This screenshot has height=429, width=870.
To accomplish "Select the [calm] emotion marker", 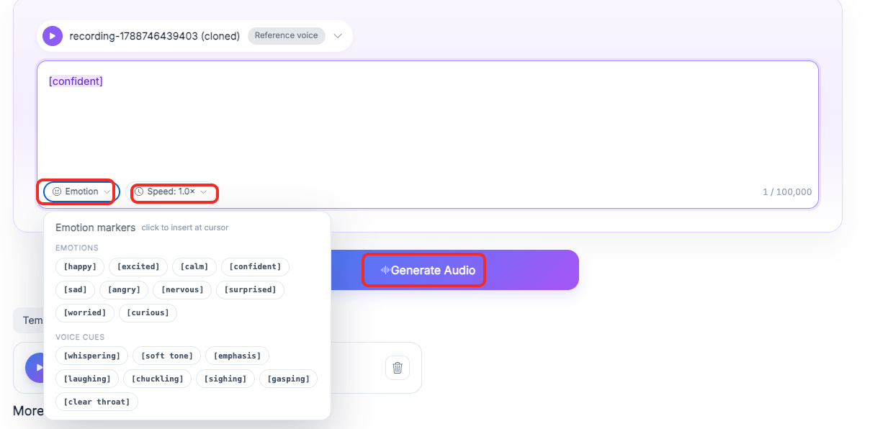I will coord(194,267).
